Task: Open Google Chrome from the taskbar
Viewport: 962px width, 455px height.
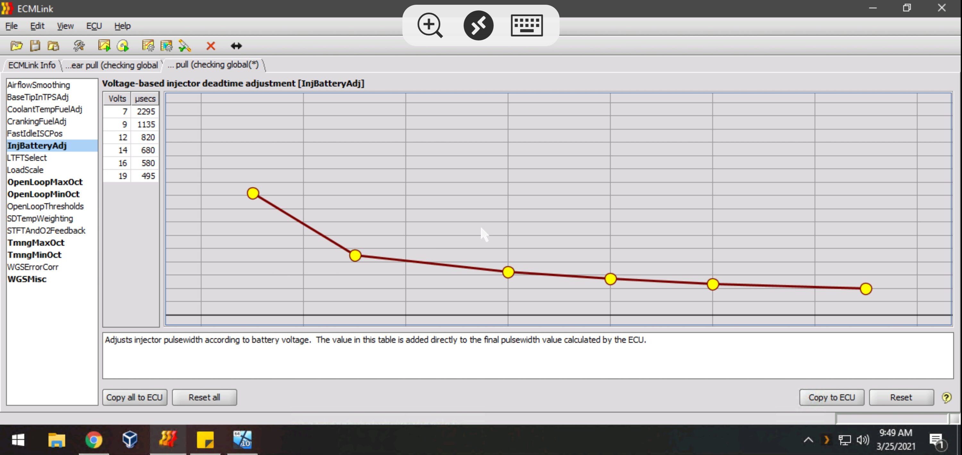Action: coord(94,440)
